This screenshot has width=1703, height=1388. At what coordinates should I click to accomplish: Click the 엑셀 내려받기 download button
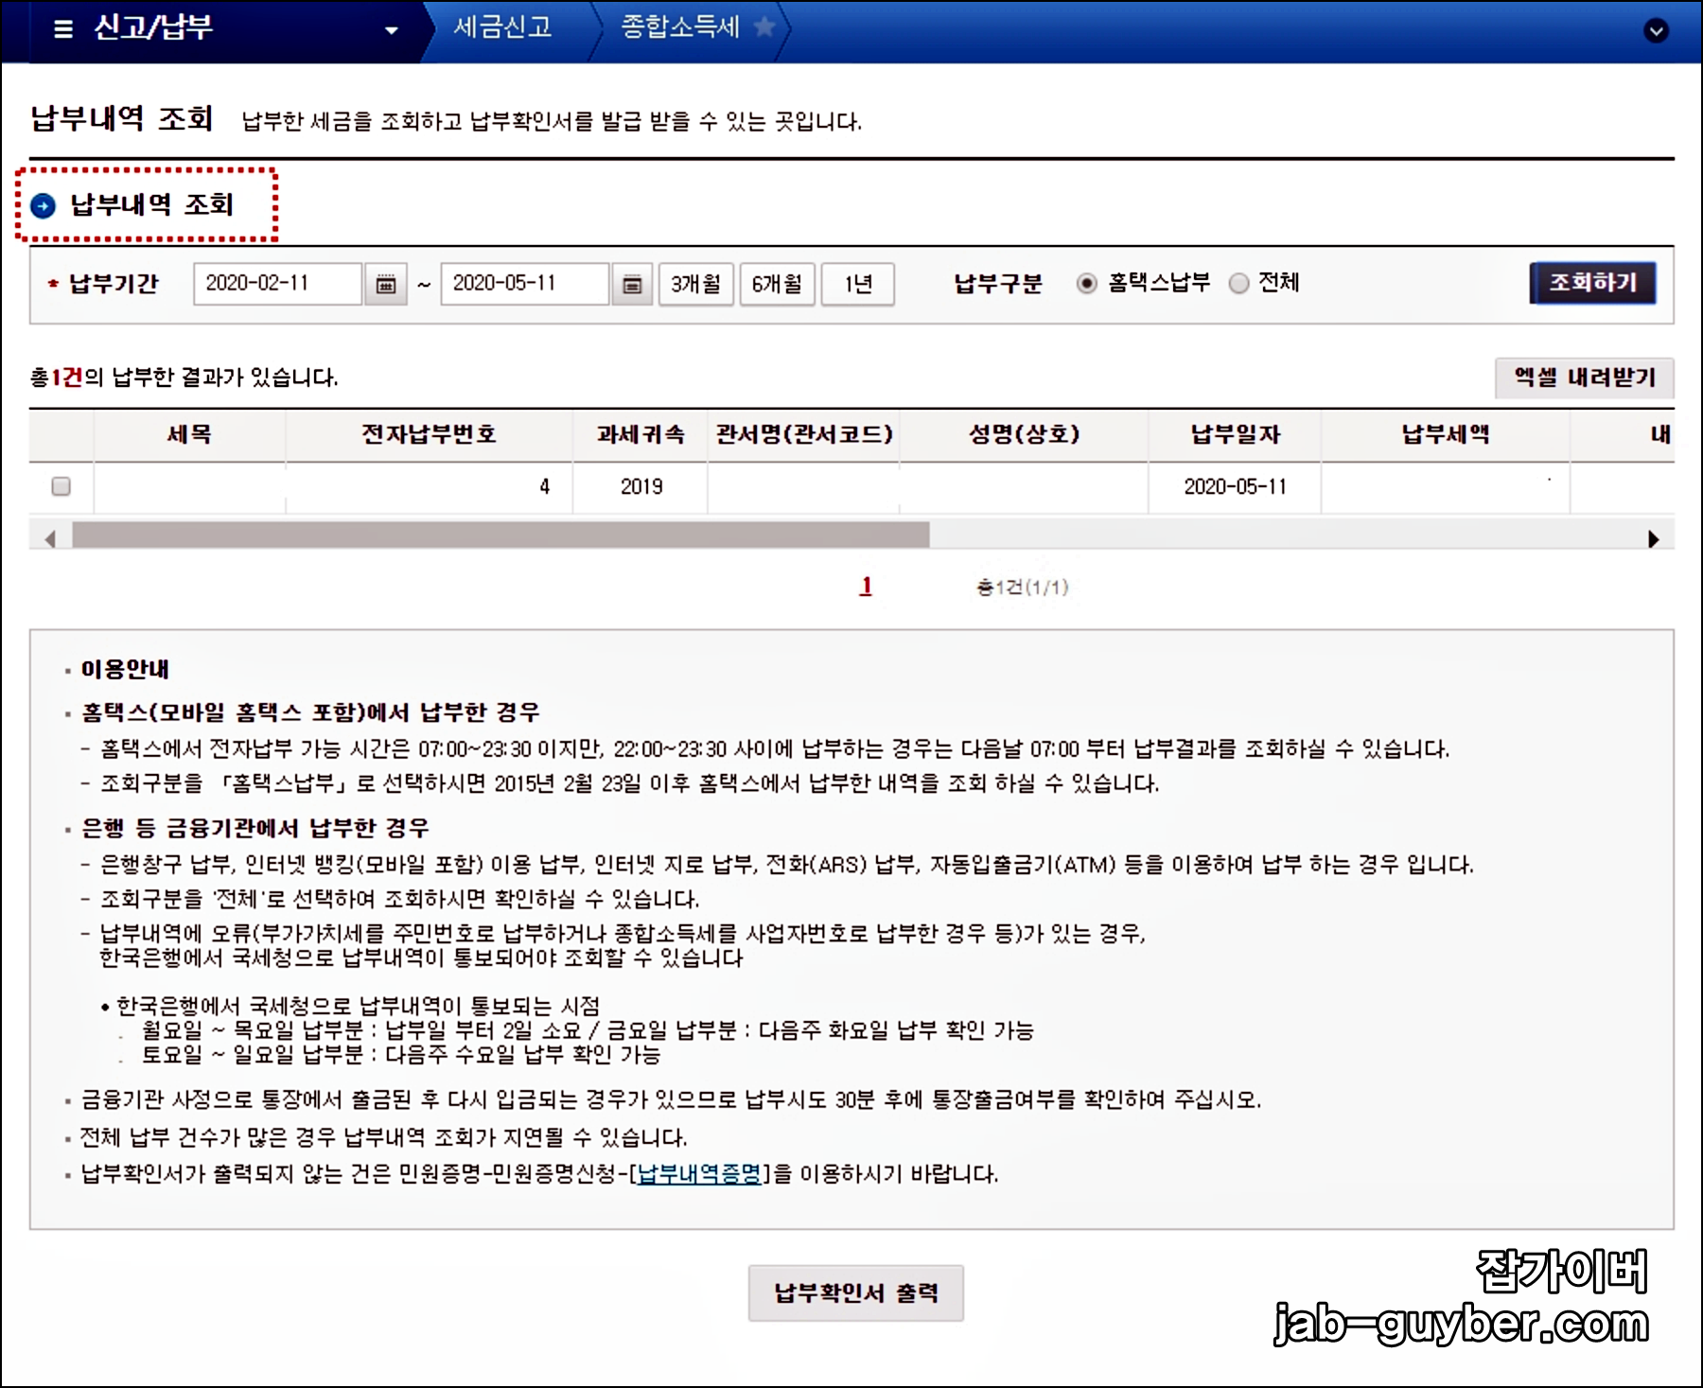pos(1586,377)
